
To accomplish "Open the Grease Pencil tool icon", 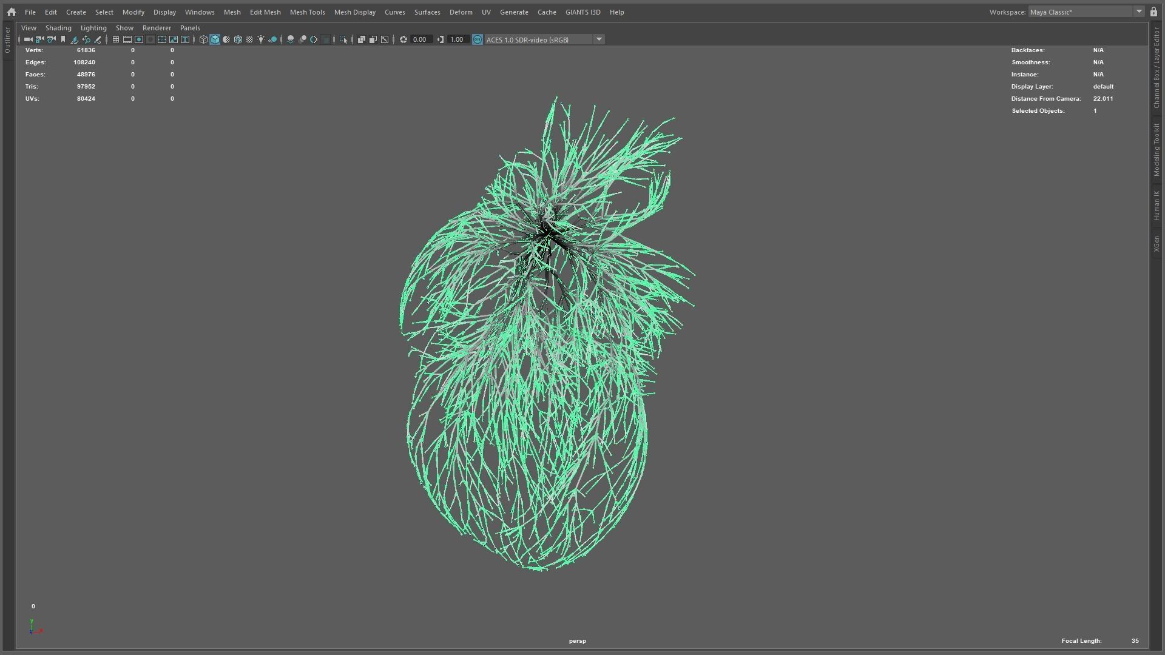I will pyautogui.click(x=98, y=39).
